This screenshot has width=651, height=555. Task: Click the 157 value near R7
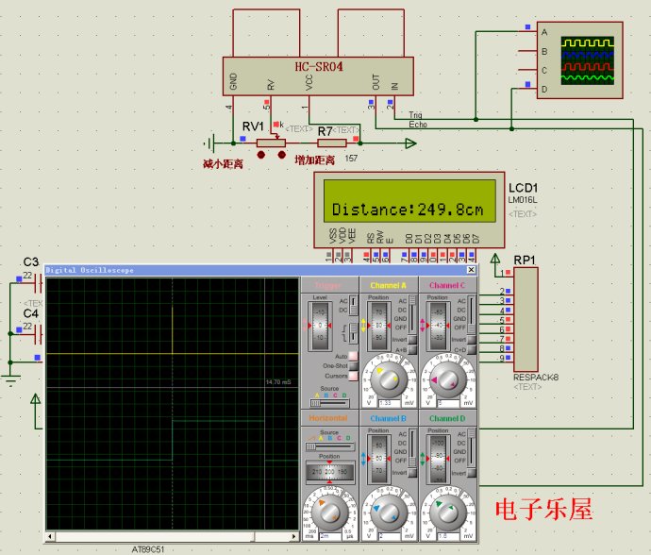tap(351, 159)
